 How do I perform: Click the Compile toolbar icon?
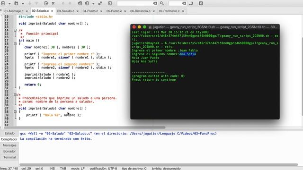tap(80, 3)
